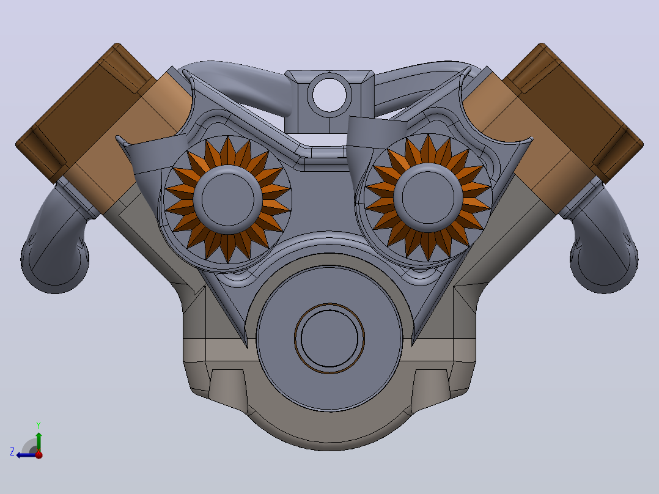Screen dimensions: 659x494
Task: Select the round hole in the top bracket
Action: 330,95
